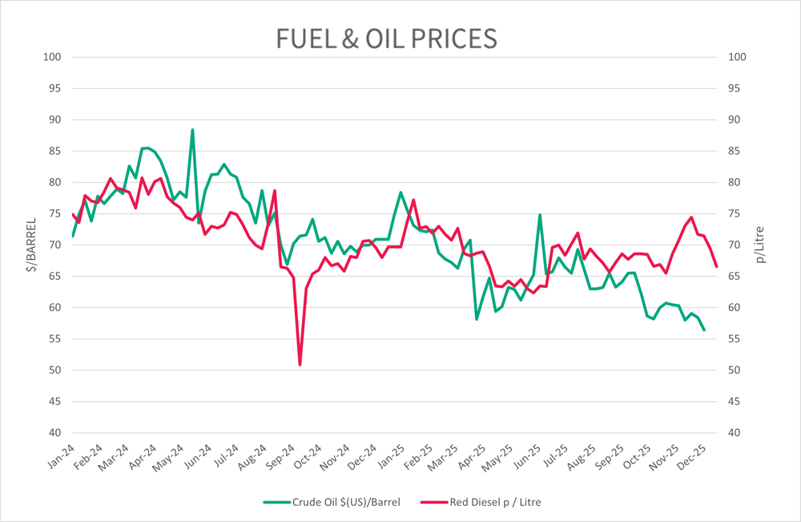
Task: Click the green crude oil line's final endpoint
Action: pyautogui.click(x=704, y=330)
